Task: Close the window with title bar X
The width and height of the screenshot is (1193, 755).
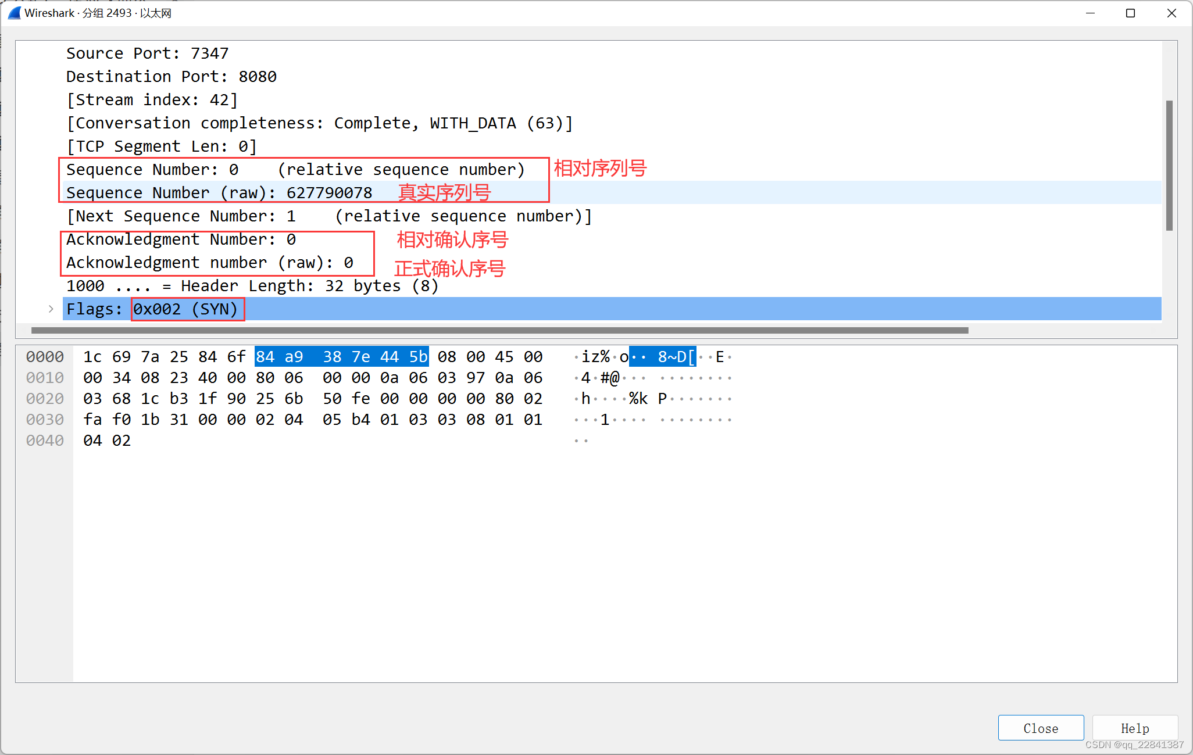Action: [1171, 13]
